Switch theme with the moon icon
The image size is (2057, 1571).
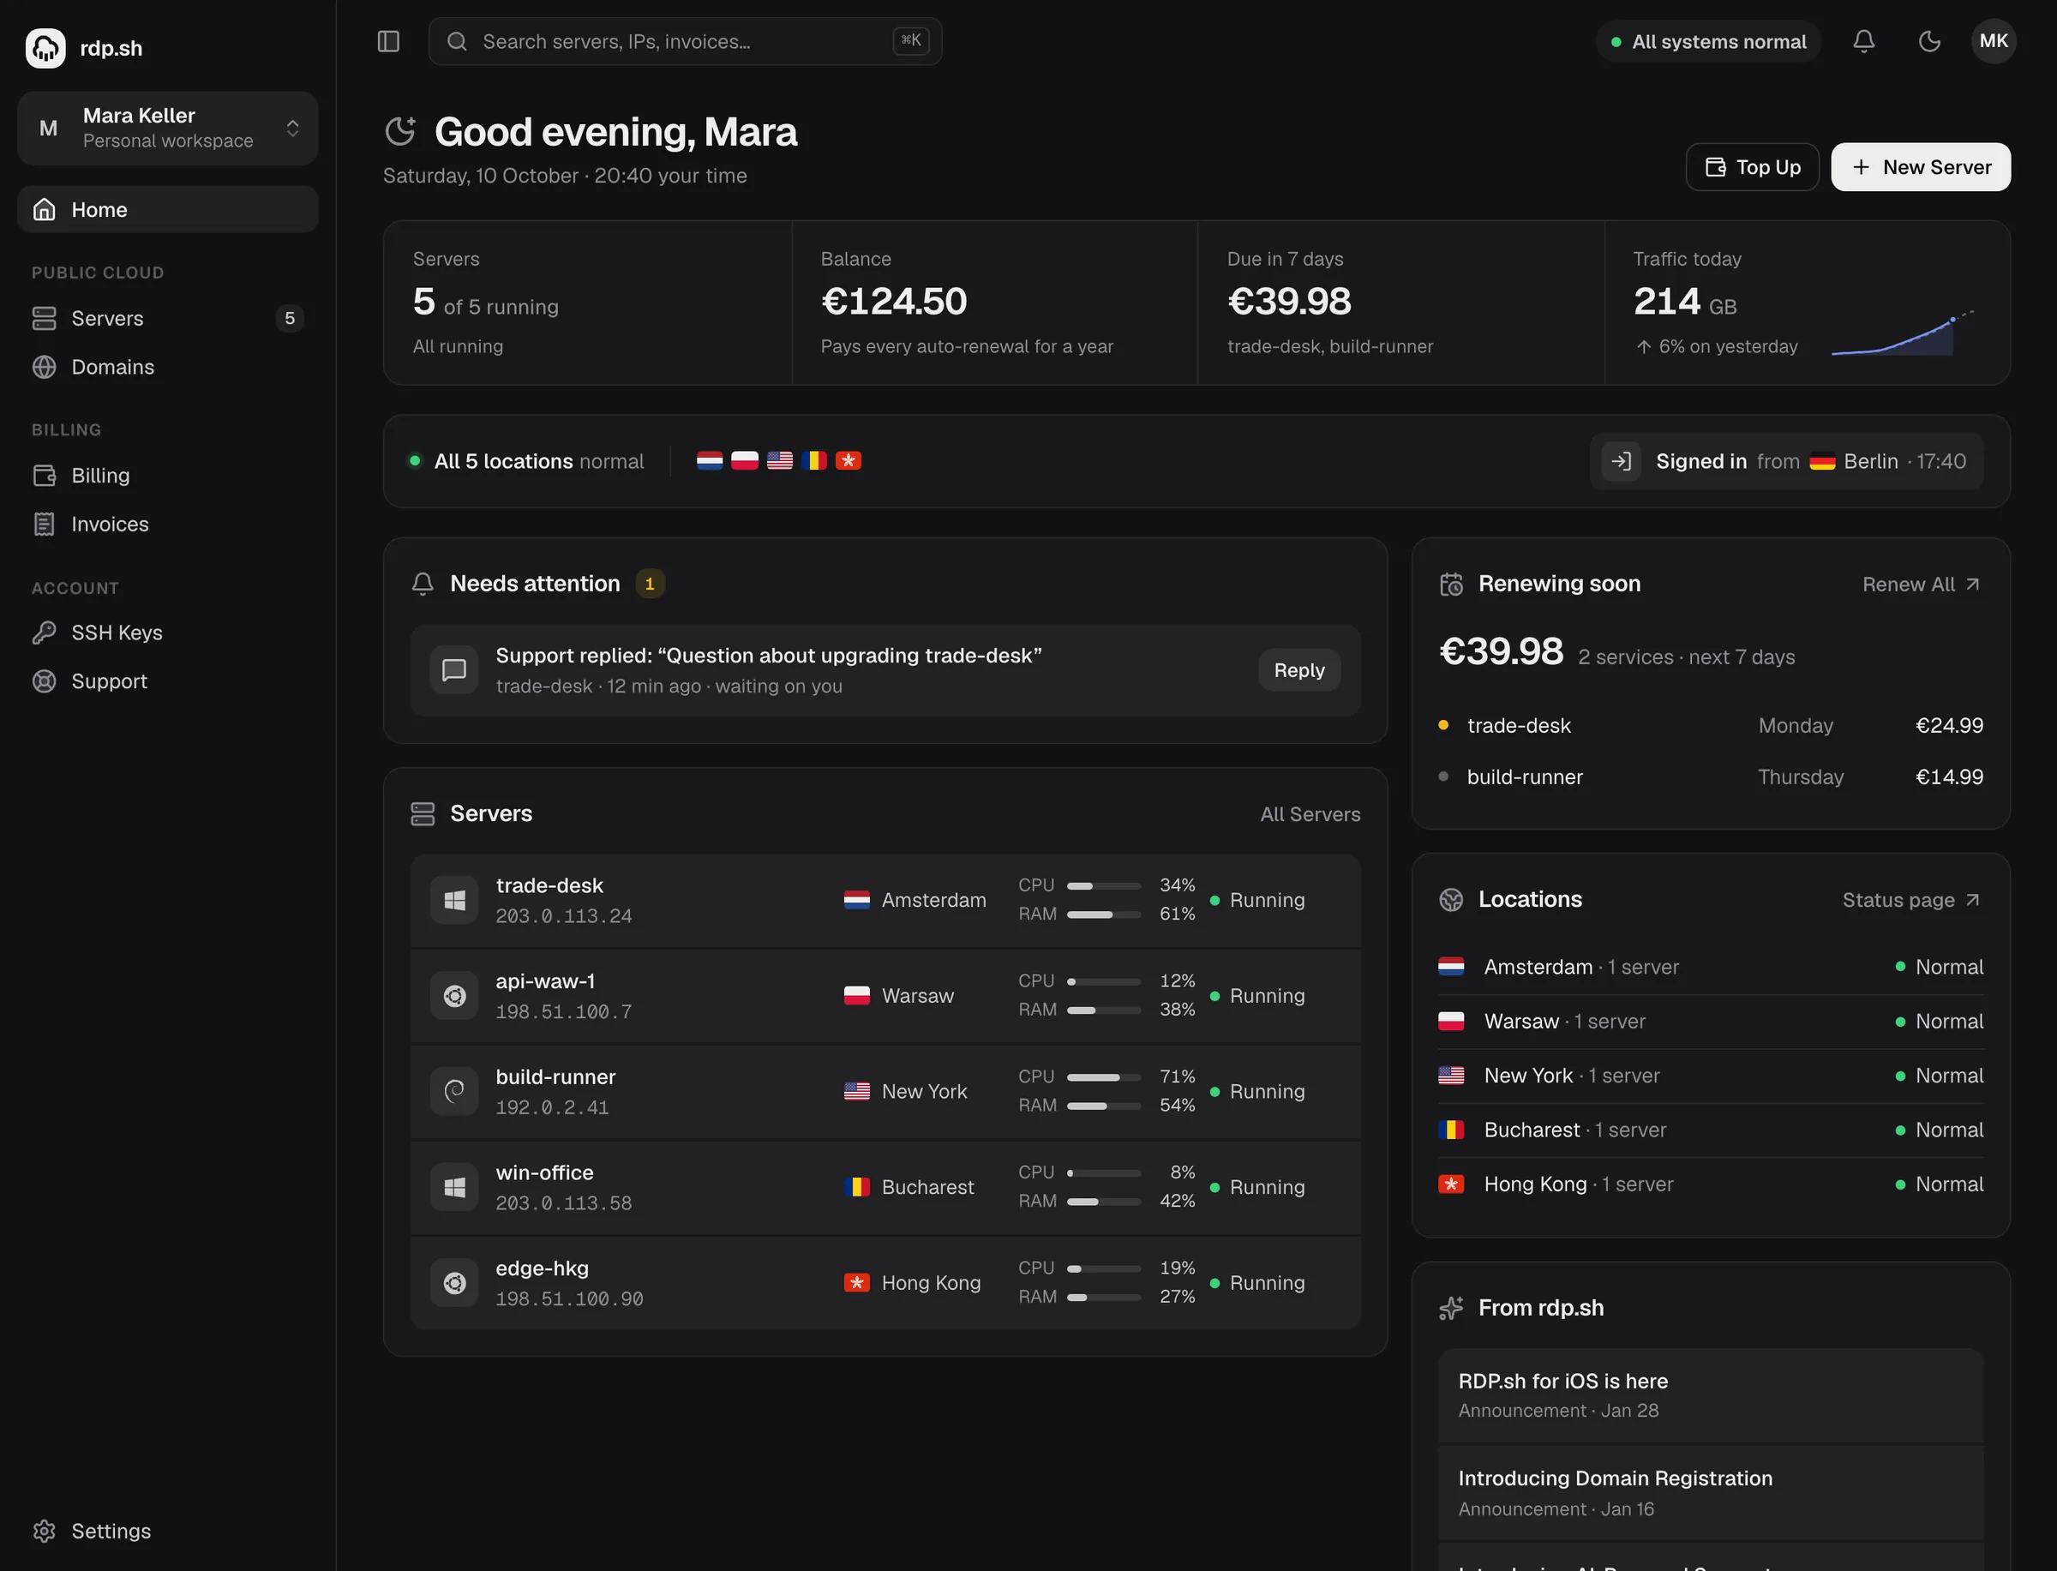tap(1929, 41)
